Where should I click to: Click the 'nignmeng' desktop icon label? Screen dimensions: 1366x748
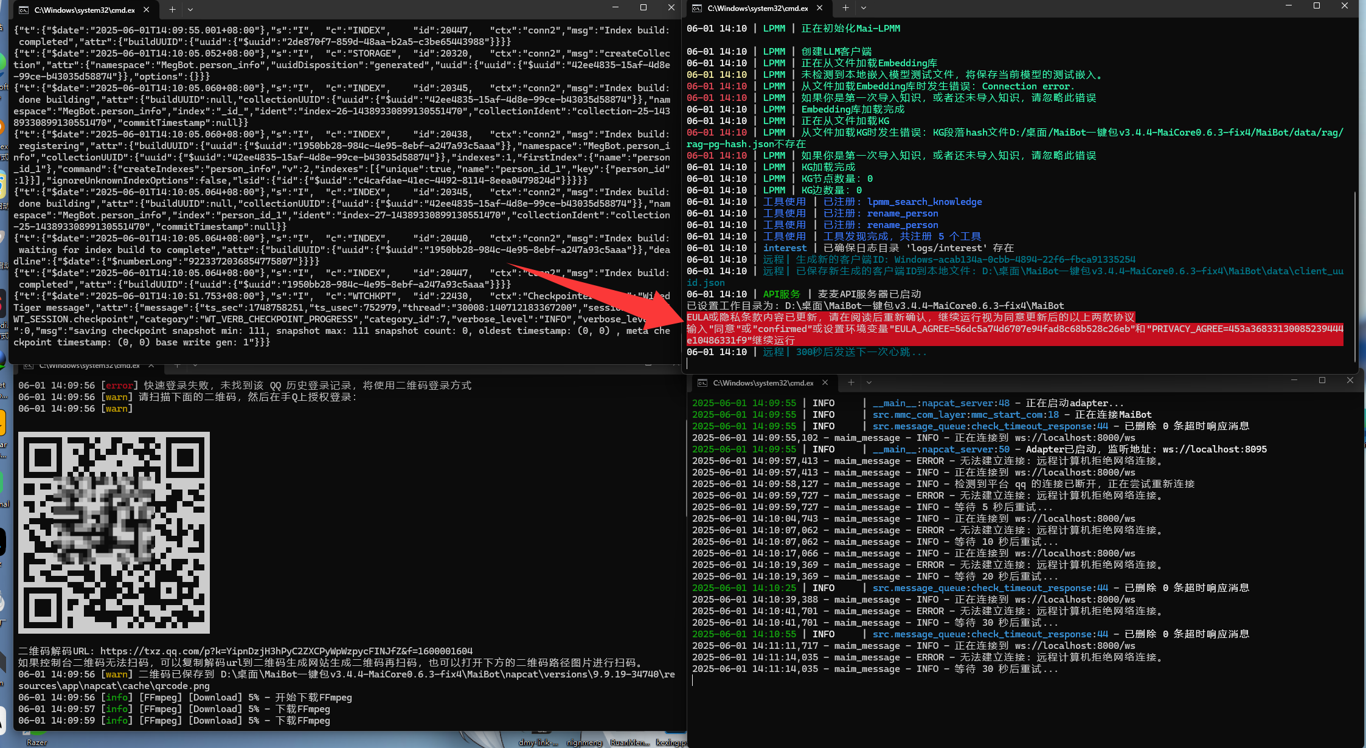click(584, 743)
